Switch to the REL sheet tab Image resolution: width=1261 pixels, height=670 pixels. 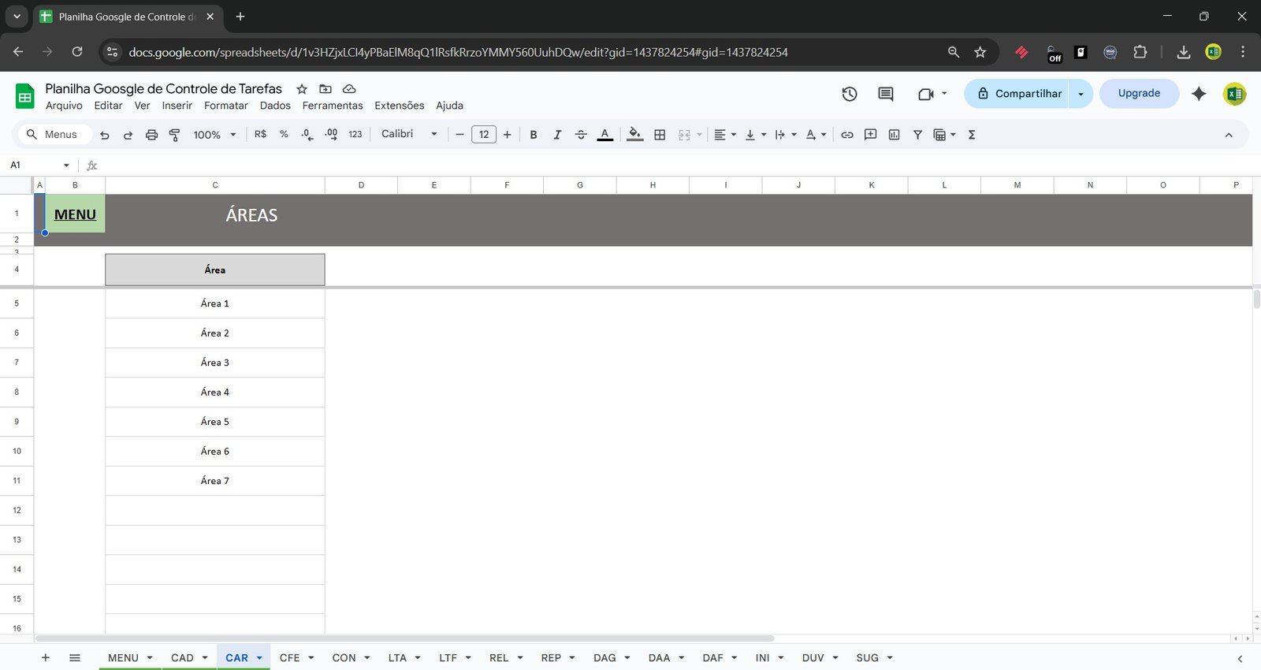[x=499, y=657]
